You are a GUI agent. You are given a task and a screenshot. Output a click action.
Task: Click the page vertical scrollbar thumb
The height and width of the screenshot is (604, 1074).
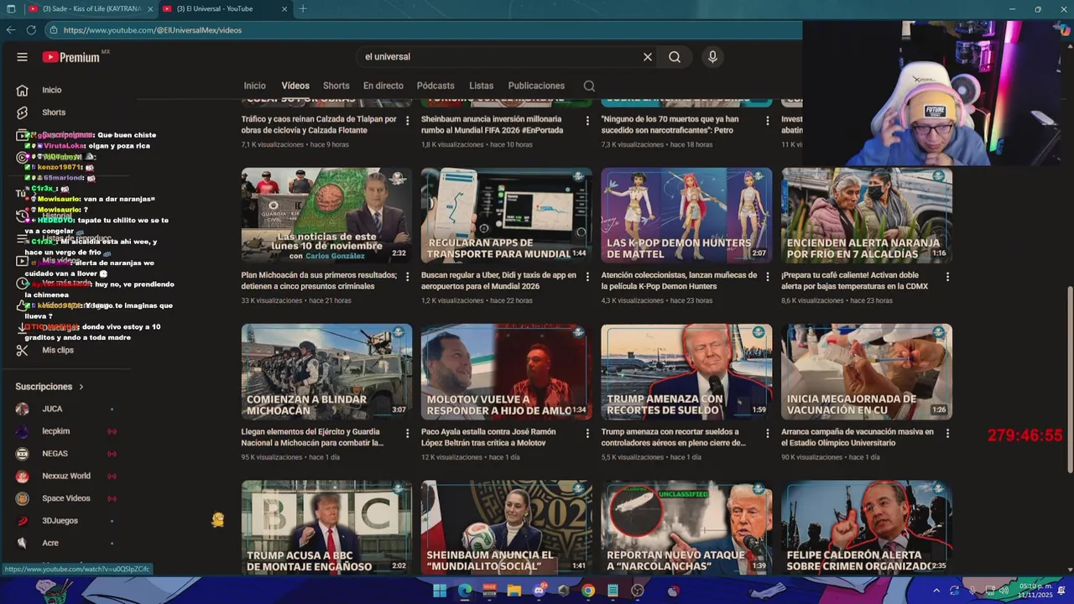click(1069, 379)
